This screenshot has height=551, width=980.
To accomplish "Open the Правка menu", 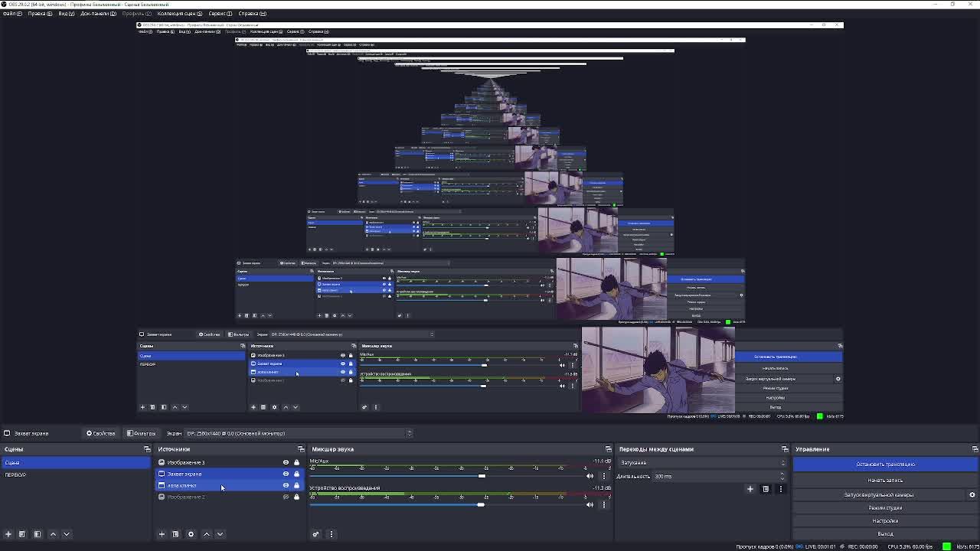I will coord(40,13).
